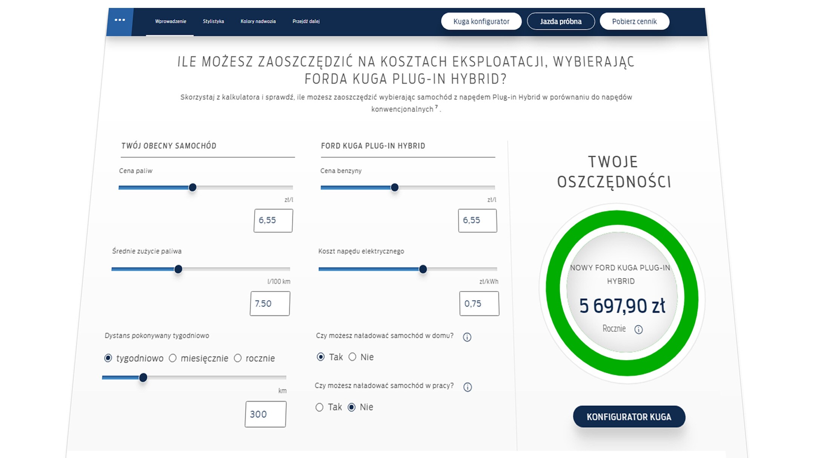Go to the Kolory nadwozia tab
This screenshot has height=458, width=815.
[x=258, y=21]
